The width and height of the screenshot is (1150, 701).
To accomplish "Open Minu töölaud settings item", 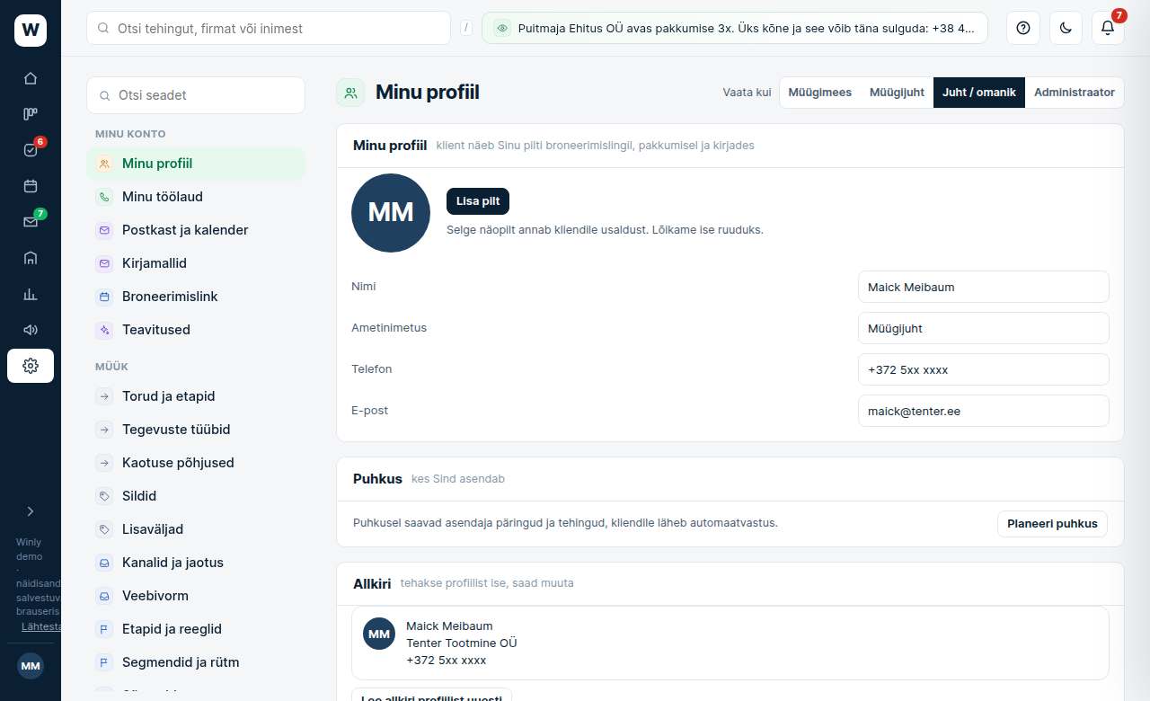I will 196,197.
